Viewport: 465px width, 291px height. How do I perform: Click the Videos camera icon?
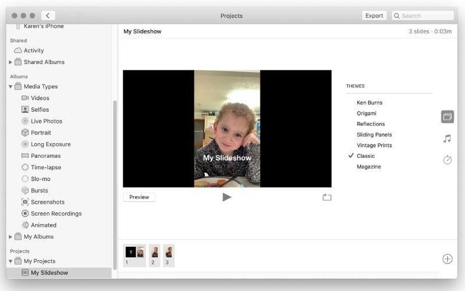[25, 98]
